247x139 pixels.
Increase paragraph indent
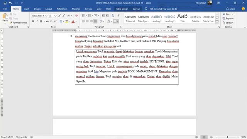(x=107, y=15)
